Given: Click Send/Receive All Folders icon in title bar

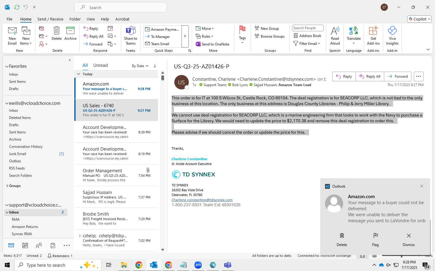Looking at the screenshot, I should [x=17, y=7].
